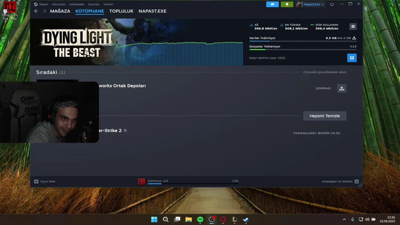The height and width of the screenshot is (225, 400).
Task: Click the Dying Light thumbnail in bottom bar
Action: pyautogui.click(x=142, y=181)
